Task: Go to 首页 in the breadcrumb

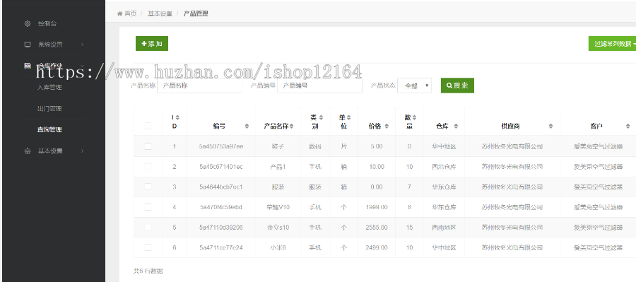Action: click(x=131, y=13)
